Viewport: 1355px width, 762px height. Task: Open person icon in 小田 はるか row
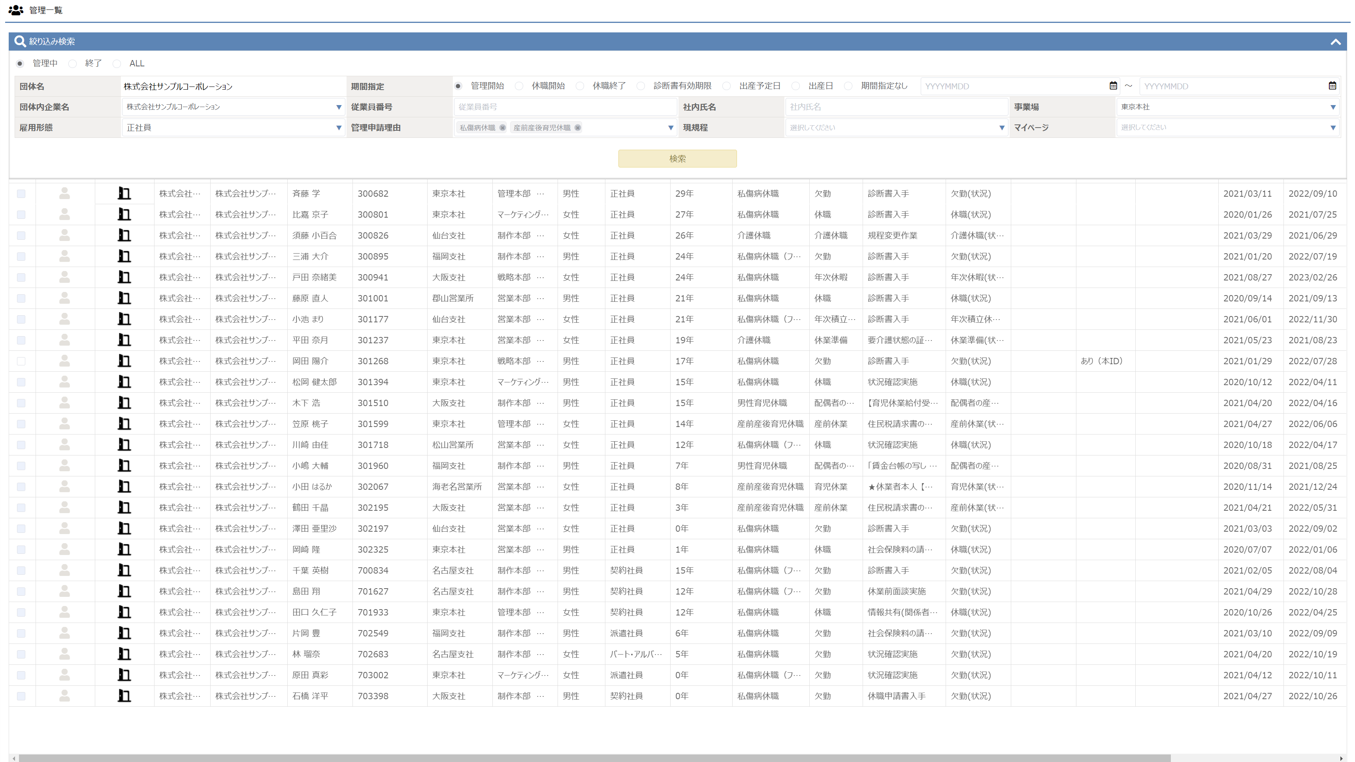coord(65,486)
